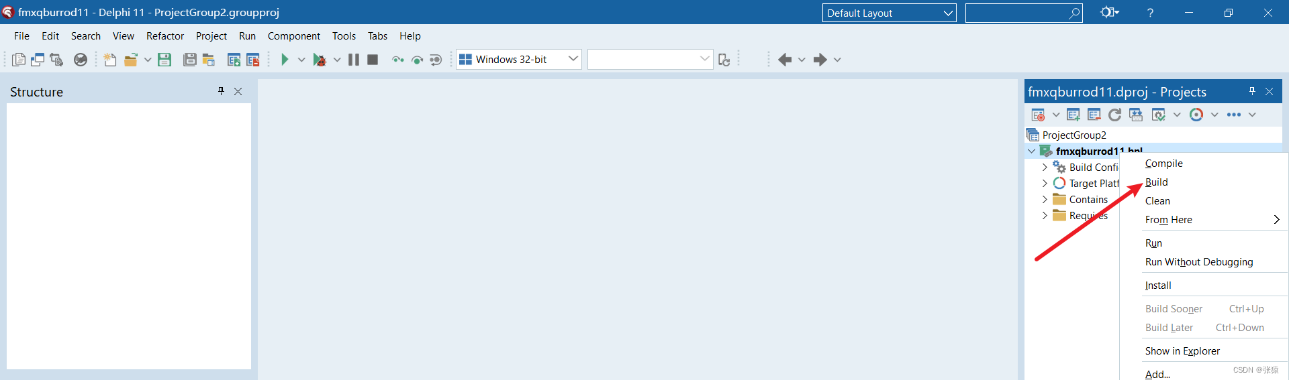Expand the Contains folder node
Image resolution: width=1289 pixels, height=380 pixels.
pyautogui.click(x=1045, y=199)
